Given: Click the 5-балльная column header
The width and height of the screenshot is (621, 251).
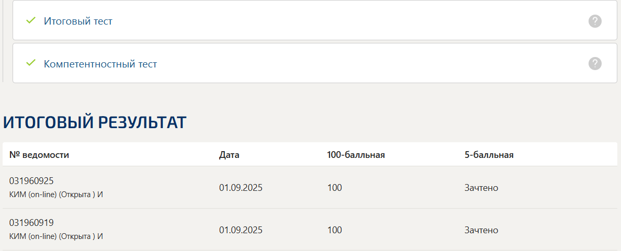Looking at the screenshot, I should pos(489,155).
